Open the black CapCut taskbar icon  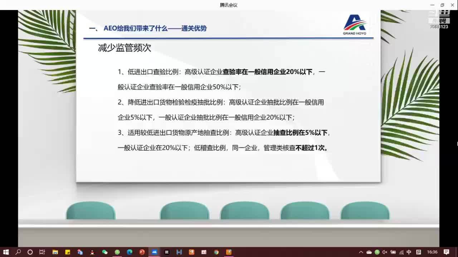(167, 252)
